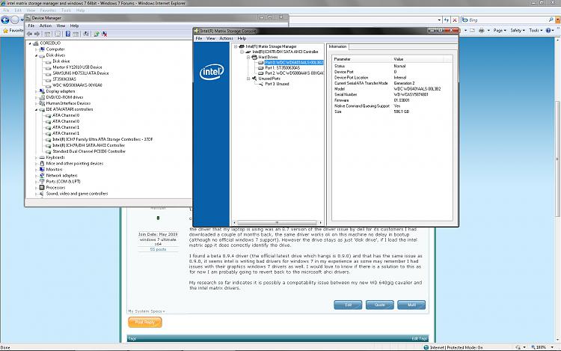
Task: Open the Help menu in Matrix Storage Console
Action: (242, 38)
